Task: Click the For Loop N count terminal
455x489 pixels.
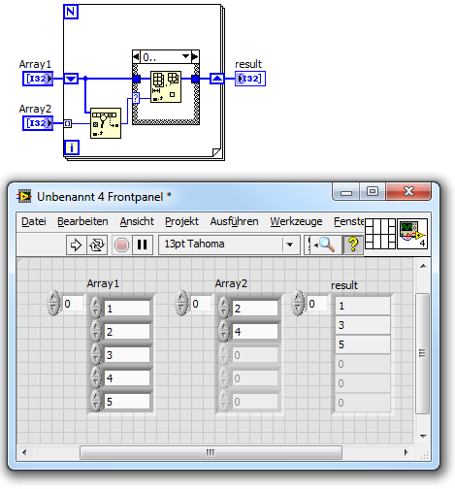Action: point(71,12)
